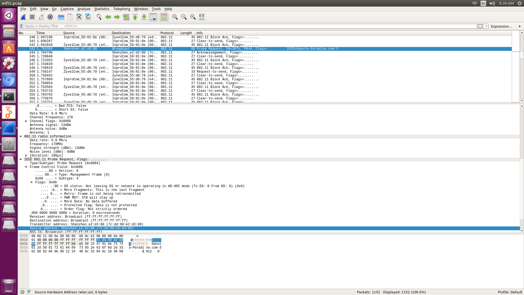Close the capture file with the X document icon
The height and width of the screenshot is (295, 524).
[x=79, y=17]
